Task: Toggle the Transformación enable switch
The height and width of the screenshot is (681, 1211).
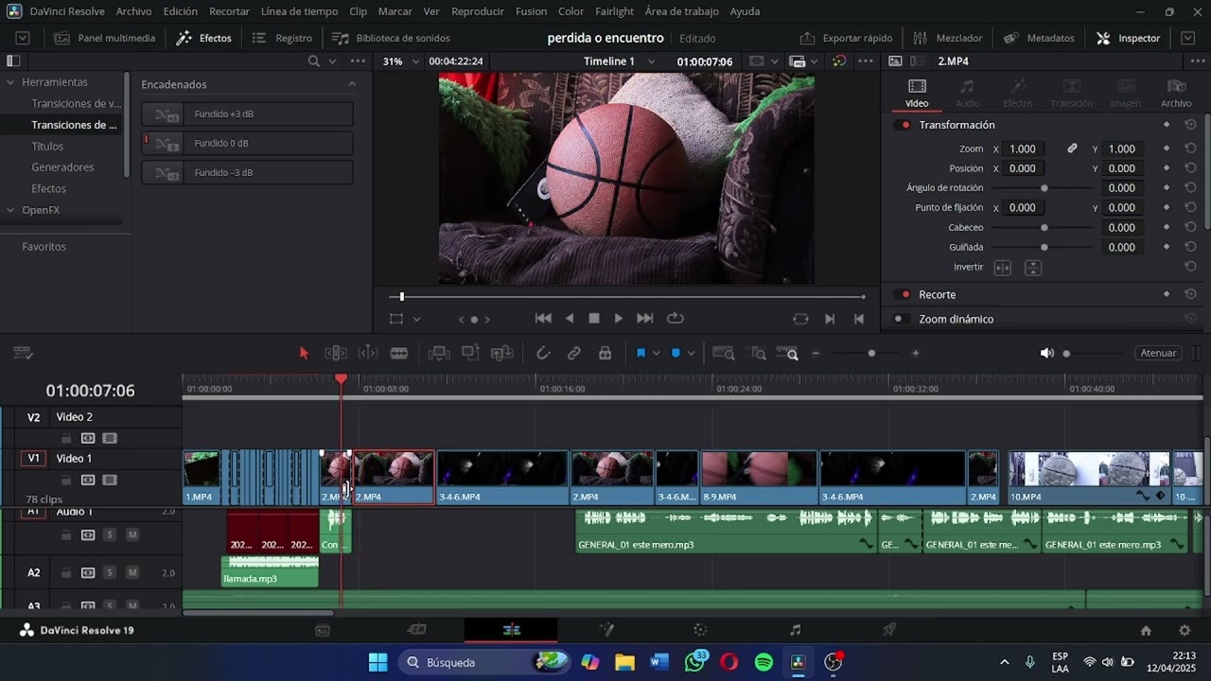Action: click(902, 125)
